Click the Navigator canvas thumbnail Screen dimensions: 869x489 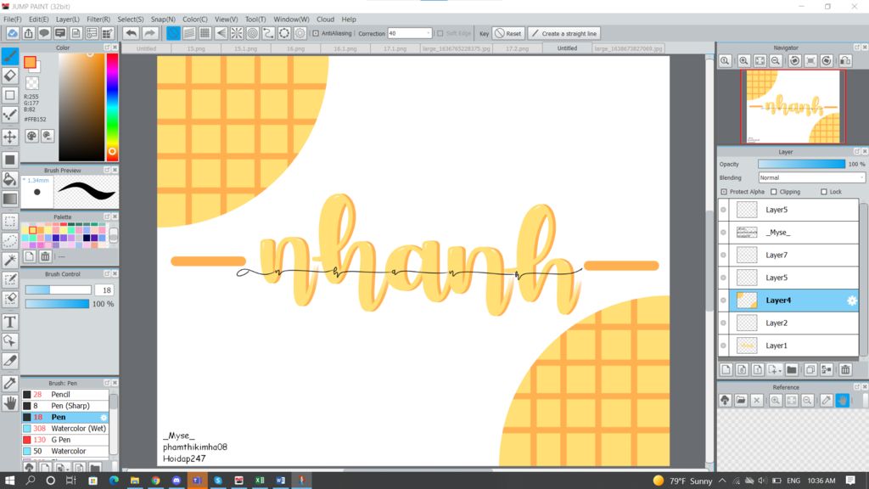point(793,107)
